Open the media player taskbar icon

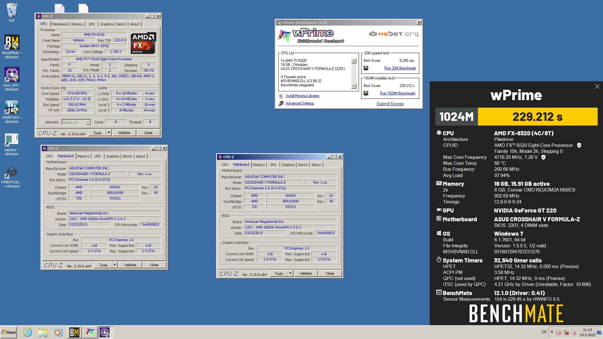click(58, 332)
